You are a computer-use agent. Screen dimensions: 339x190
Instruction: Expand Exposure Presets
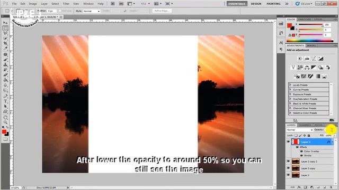click(290, 94)
